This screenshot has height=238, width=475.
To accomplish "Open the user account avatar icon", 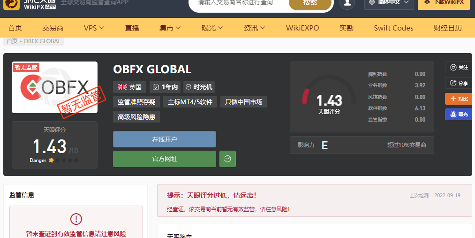I will 347,3.
